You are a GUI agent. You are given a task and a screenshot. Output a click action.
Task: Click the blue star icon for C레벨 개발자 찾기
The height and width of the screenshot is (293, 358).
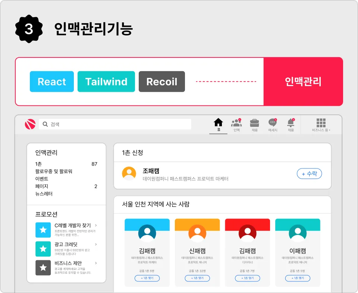coord(43,230)
